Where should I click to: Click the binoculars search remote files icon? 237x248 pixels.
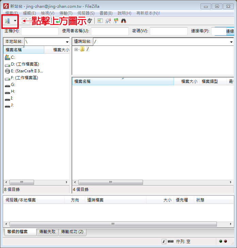124,21
